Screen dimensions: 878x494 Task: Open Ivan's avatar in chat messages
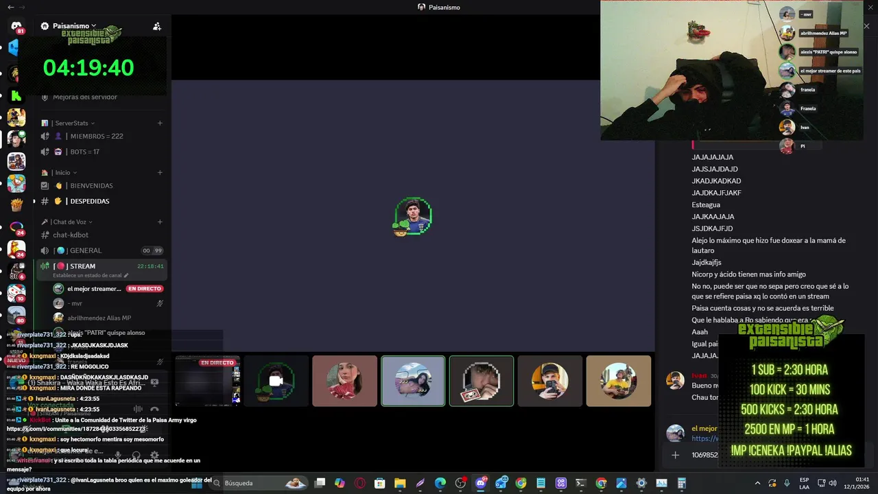676,381
